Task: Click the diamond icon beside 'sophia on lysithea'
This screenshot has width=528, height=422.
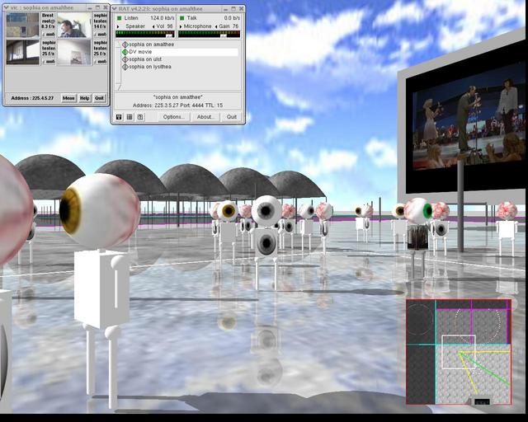Action: [125, 67]
